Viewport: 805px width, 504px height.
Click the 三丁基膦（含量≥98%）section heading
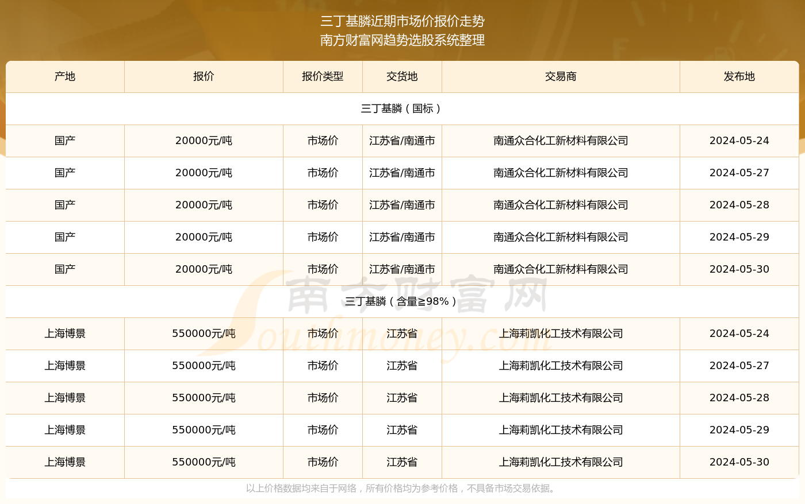402,301
